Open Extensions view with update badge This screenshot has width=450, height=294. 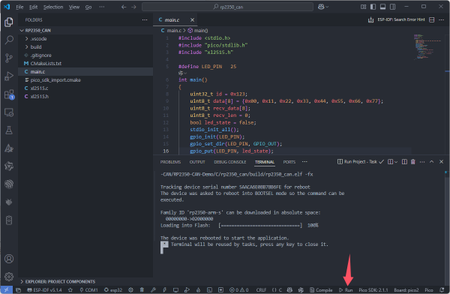pos(9,94)
